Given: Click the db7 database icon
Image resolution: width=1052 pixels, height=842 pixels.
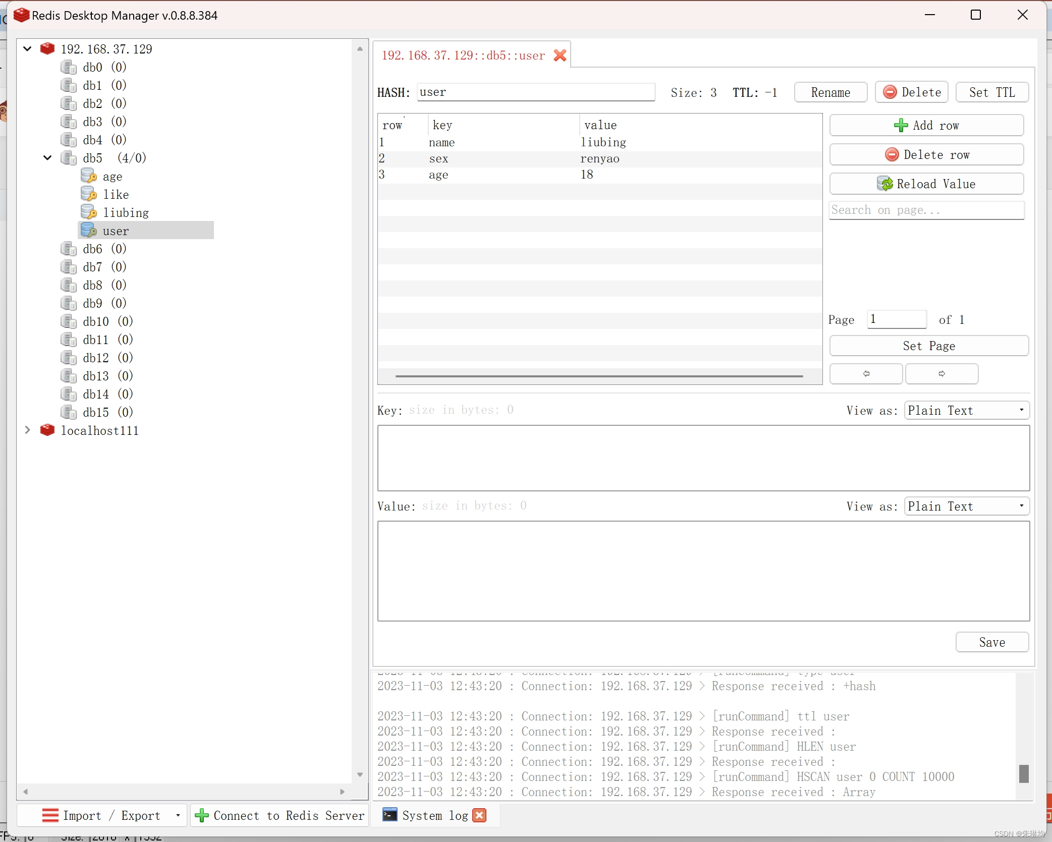Looking at the screenshot, I should 68,267.
